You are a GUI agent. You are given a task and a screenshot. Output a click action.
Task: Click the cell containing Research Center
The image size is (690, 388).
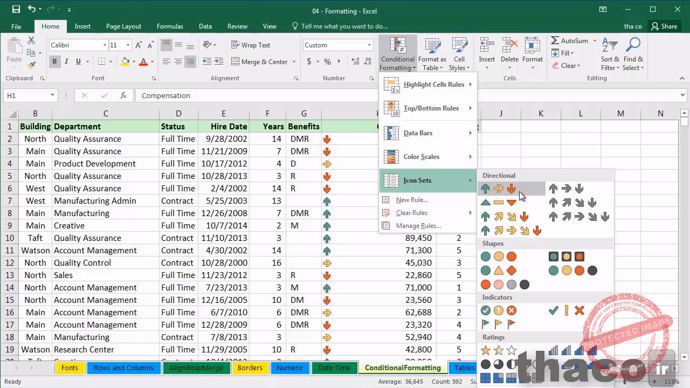[x=106, y=350]
